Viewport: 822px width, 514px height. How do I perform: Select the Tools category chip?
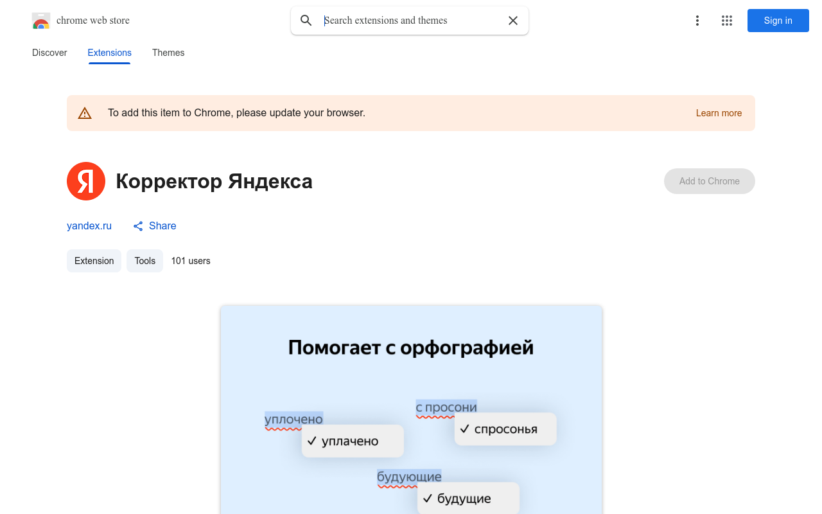(144, 261)
